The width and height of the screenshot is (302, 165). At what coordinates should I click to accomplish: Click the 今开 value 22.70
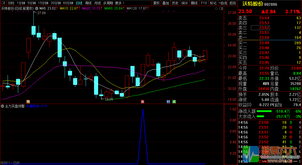click(264, 68)
